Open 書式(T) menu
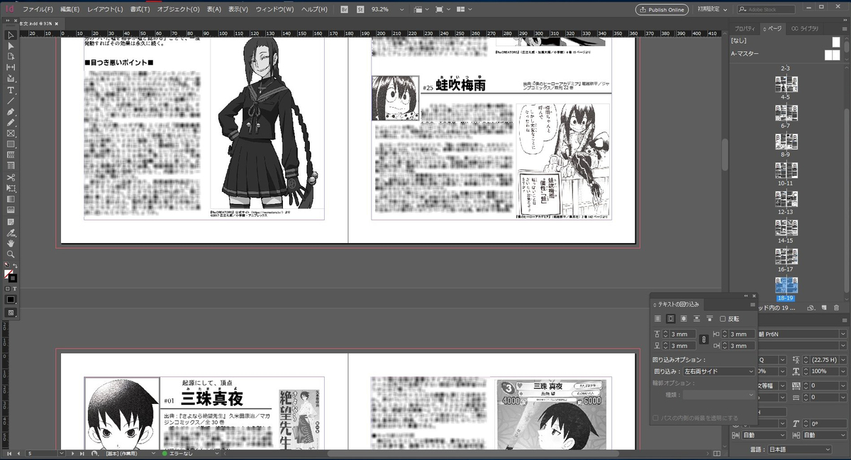The image size is (851, 460). pos(139,10)
